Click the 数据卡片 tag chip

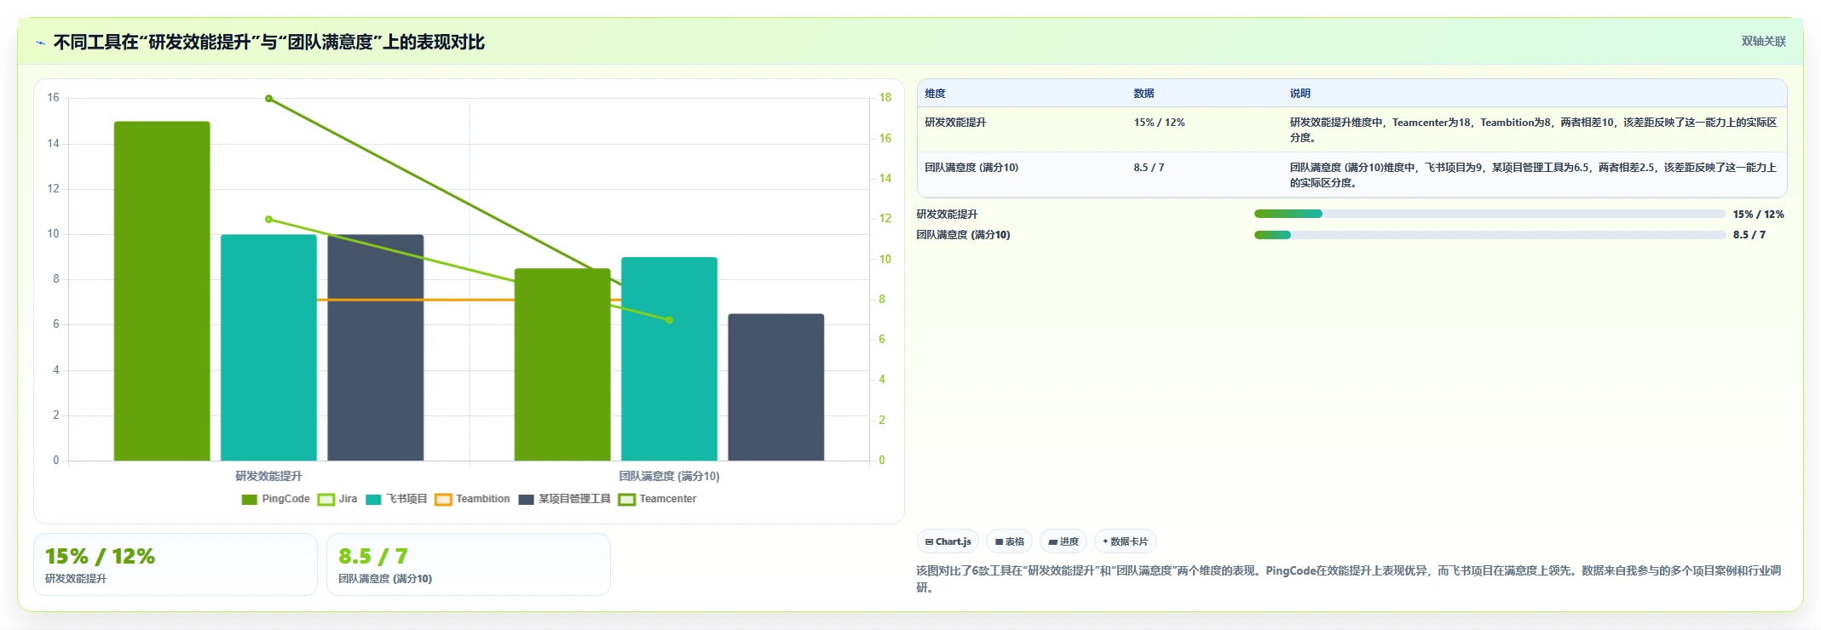pyautogui.click(x=1126, y=541)
